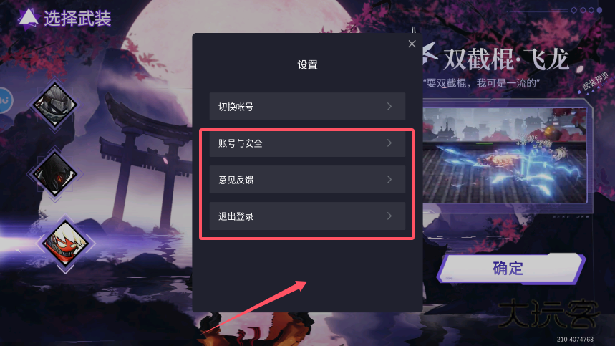The width and height of the screenshot is (615, 346).
Task: Close the 设置 settings dialog
Action: click(412, 44)
